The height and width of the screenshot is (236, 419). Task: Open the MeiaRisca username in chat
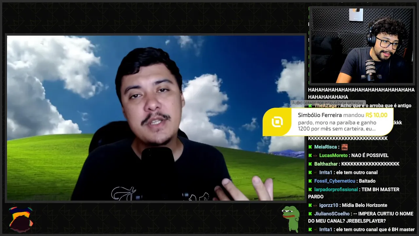(326, 147)
